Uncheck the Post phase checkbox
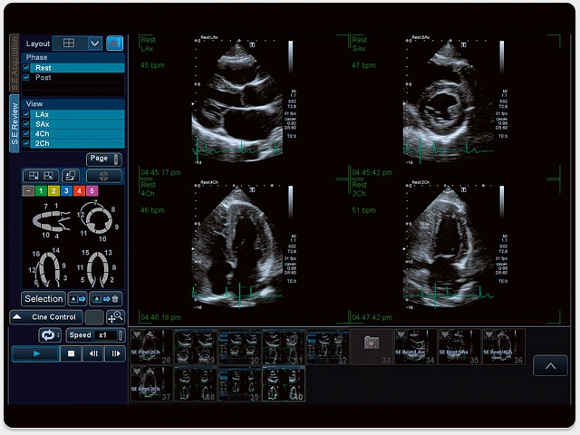Screen dimensions: 580x435 click(x=27, y=78)
